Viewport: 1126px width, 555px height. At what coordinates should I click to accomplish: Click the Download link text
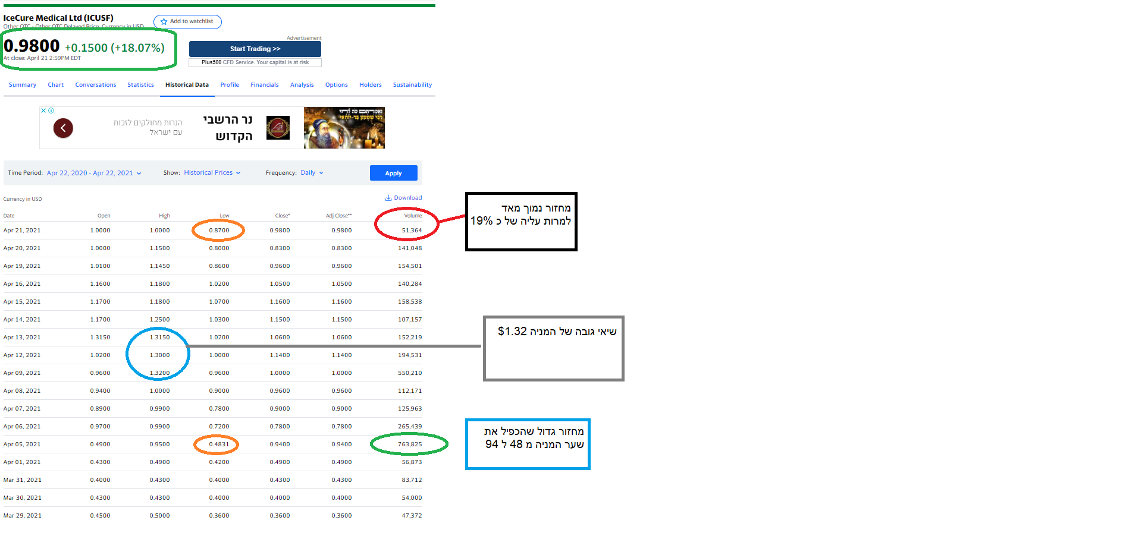coord(408,198)
